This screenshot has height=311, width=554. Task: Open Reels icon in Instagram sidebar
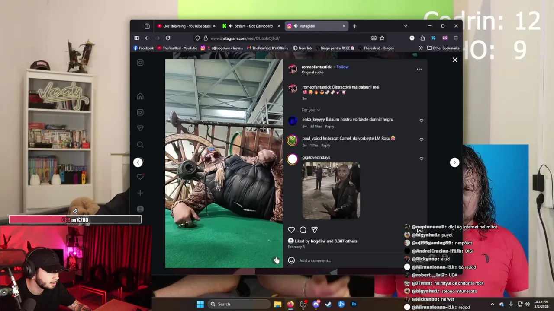pyautogui.click(x=140, y=112)
